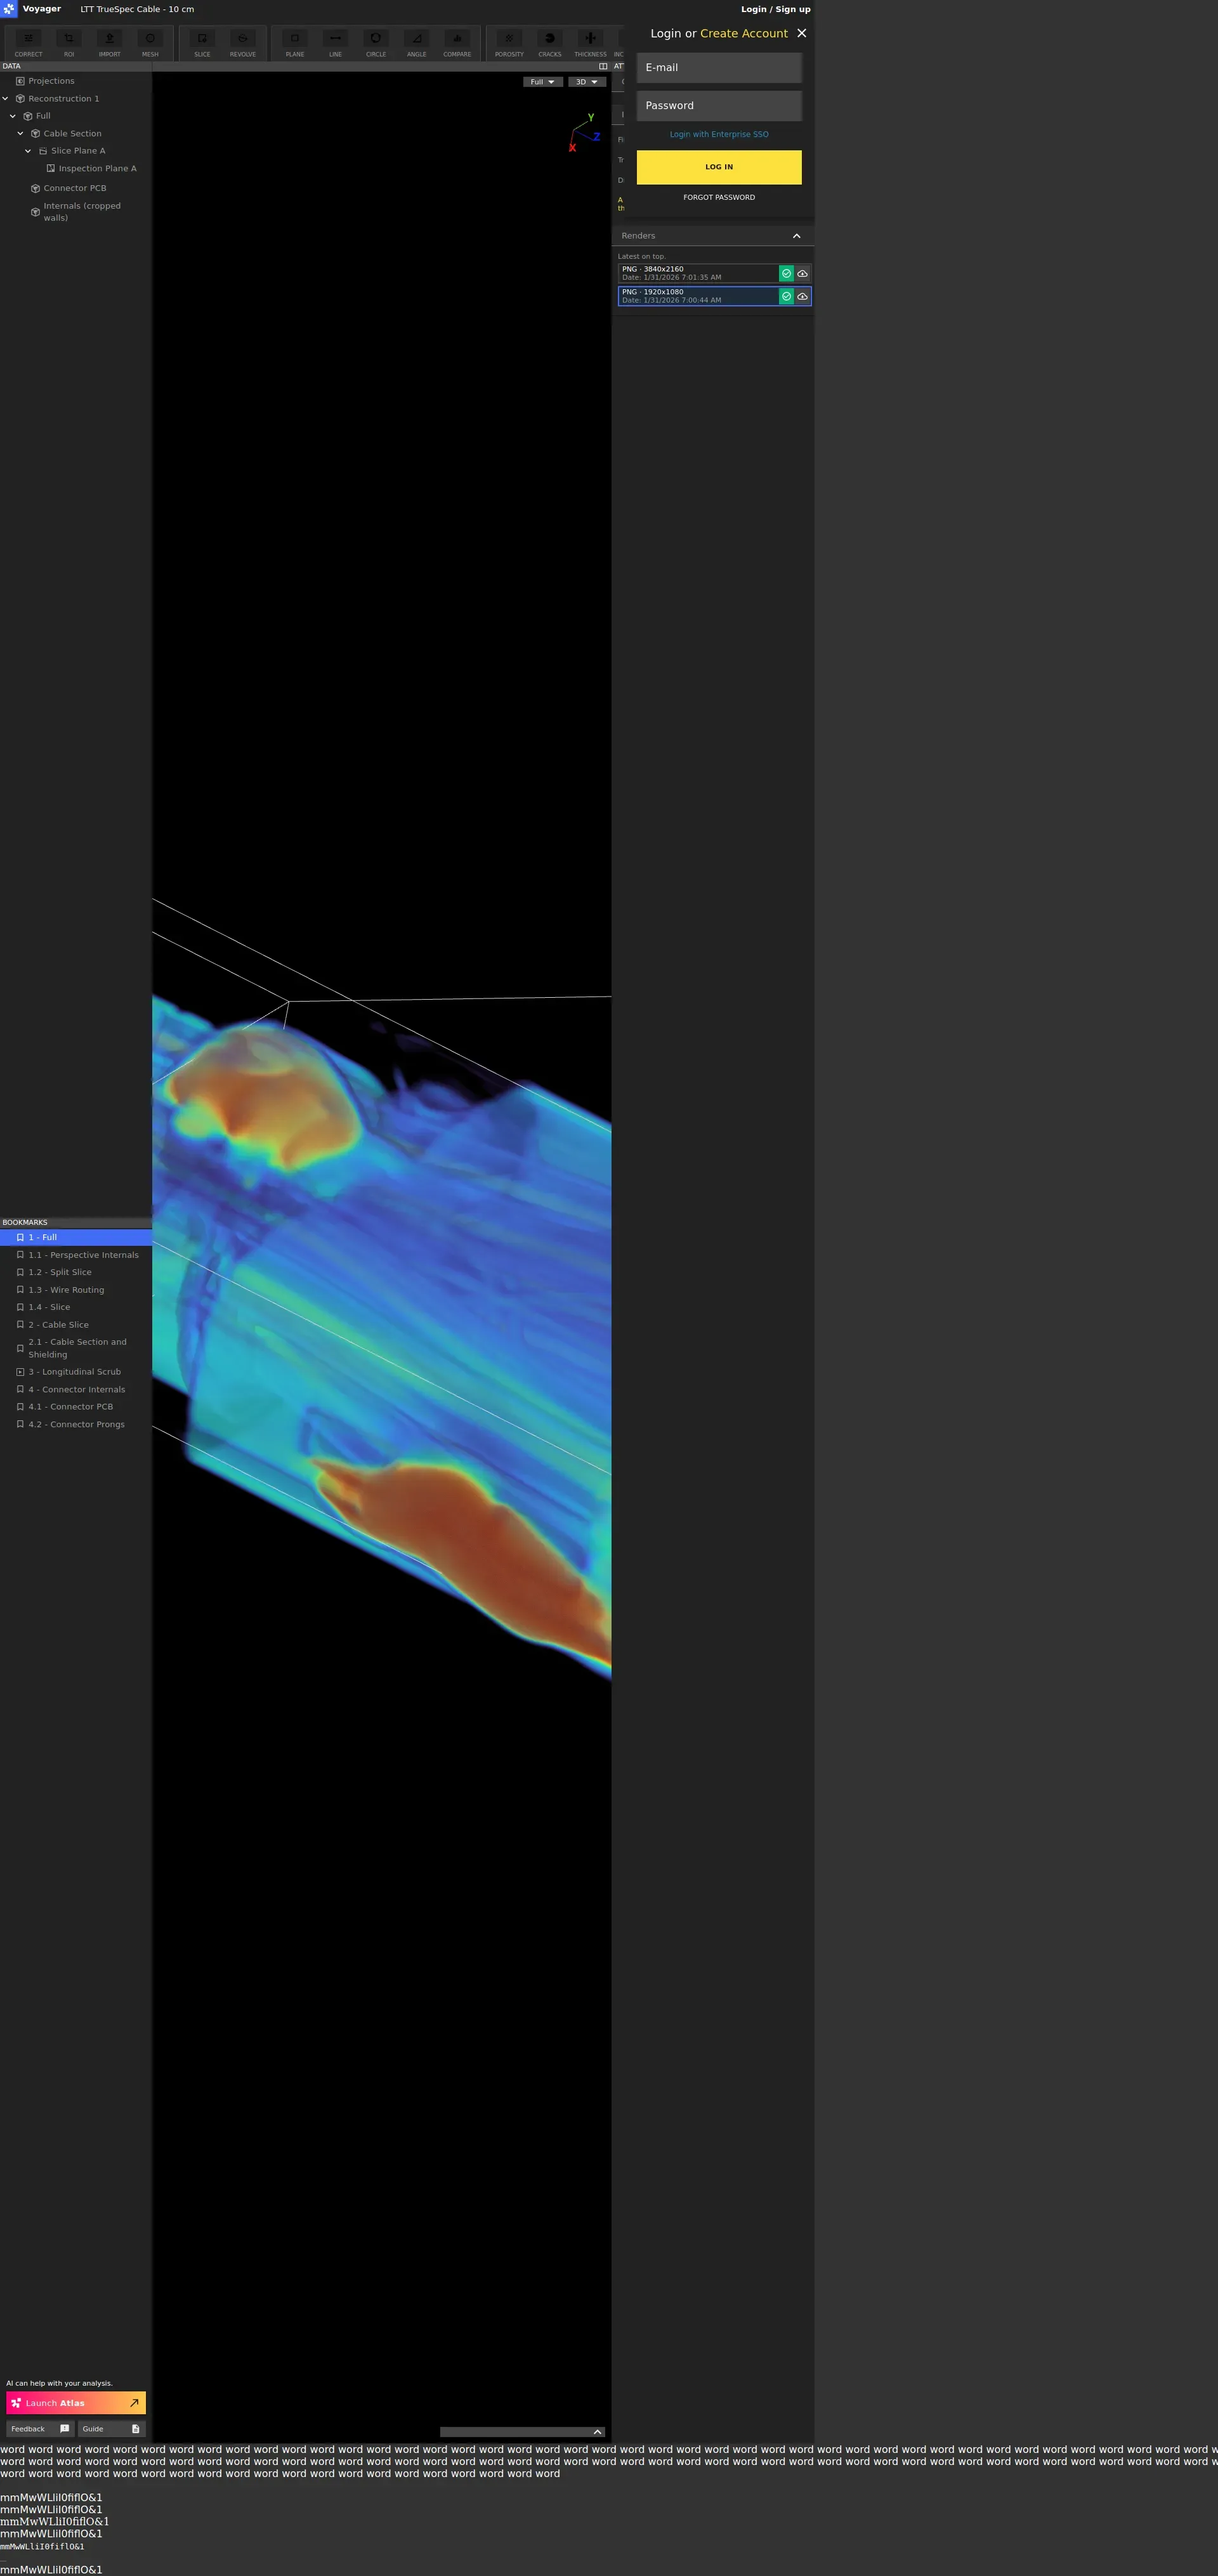
Task: Click green checkmark on 1920x1080 render
Action: (786, 297)
